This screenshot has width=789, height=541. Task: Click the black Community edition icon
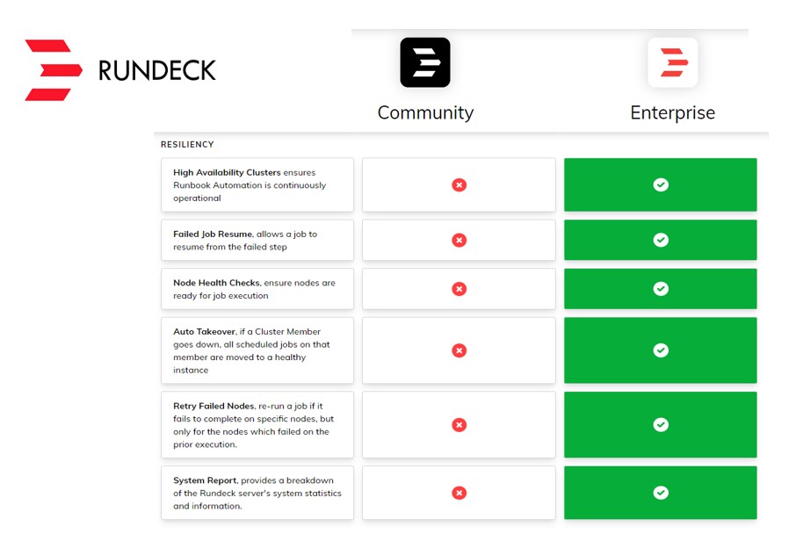[425, 62]
